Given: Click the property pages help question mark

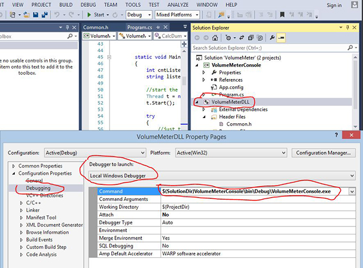Looking at the screenshot, I should 336,135.
